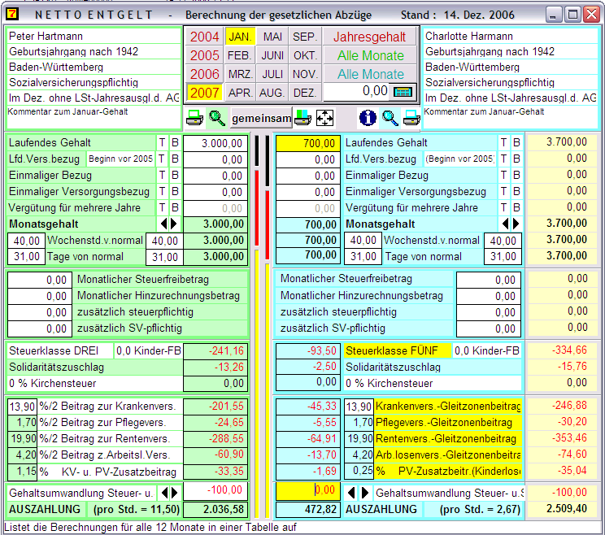The width and height of the screenshot is (605, 535).
Task: Click the cyan printer icon for Charlotte Harmann
Action: coord(411,118)
